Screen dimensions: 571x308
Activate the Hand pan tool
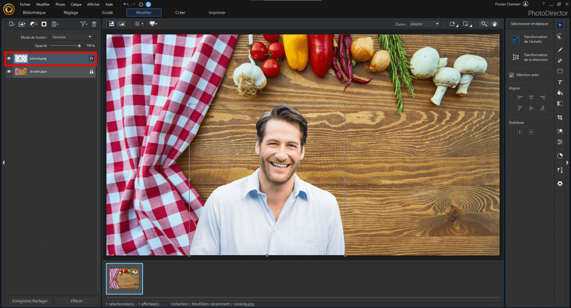(495, 24)
